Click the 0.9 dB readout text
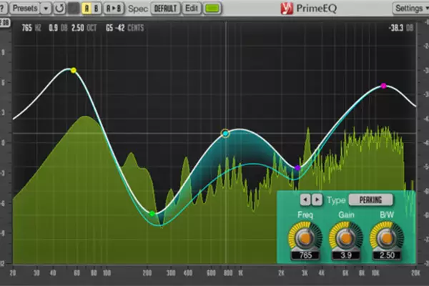This screenshot has width=429, height=286. [58, 28]
